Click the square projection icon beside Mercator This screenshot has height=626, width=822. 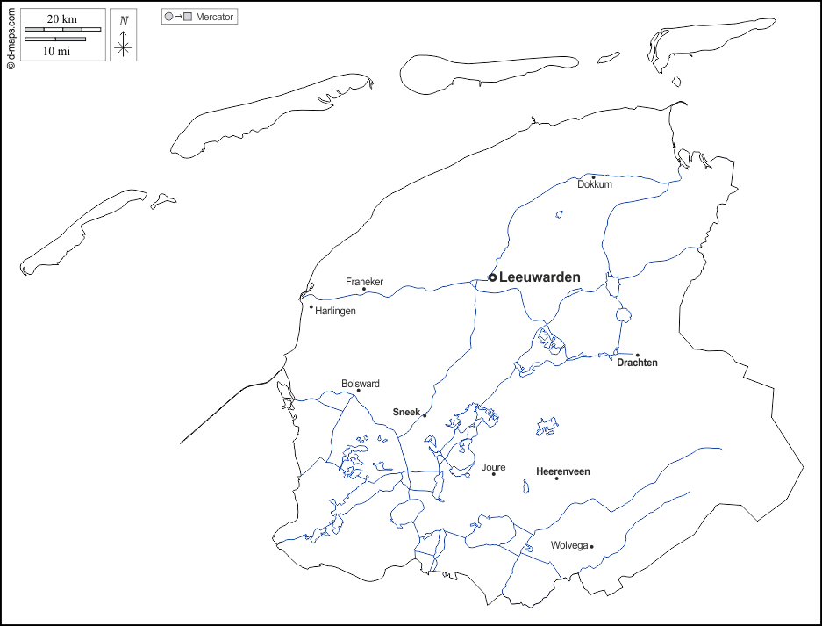tap(188, 17)
